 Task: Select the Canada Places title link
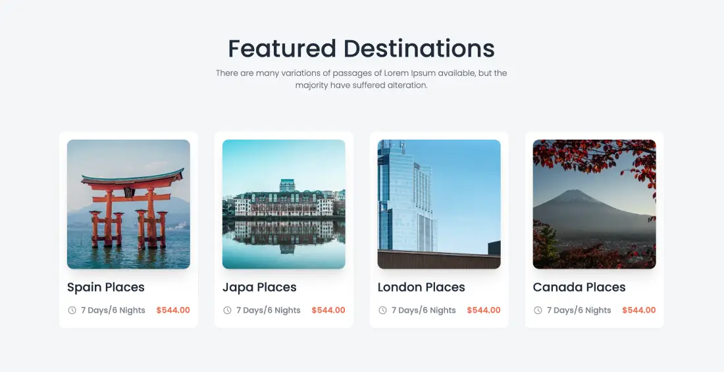pyautogui.click(x=579, y=287)
